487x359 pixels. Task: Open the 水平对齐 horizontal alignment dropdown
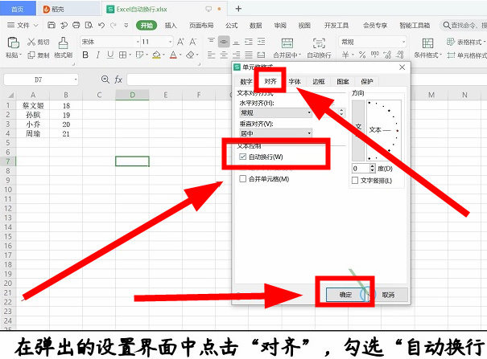pyautogui.click(x=276, y=112)
